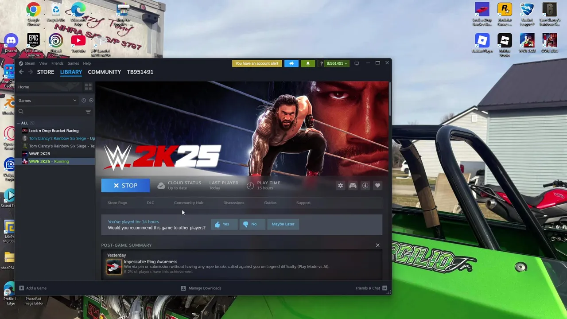The height and width of the screenshot is (319, 567).
Task: Select Rainbow Six Siege update entry
Action: pos(55,139)
